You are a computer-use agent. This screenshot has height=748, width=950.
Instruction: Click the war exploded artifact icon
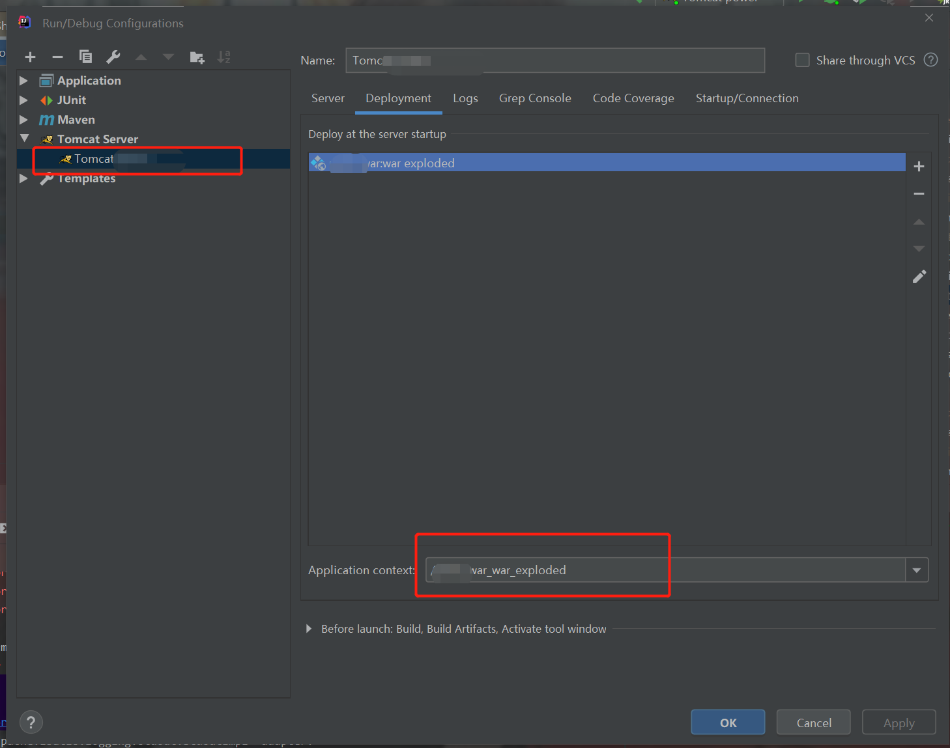coord(318,163)
